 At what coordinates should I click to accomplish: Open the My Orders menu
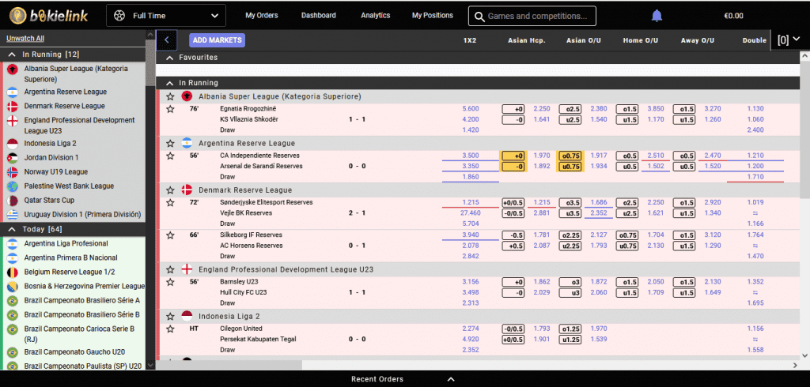262,15
